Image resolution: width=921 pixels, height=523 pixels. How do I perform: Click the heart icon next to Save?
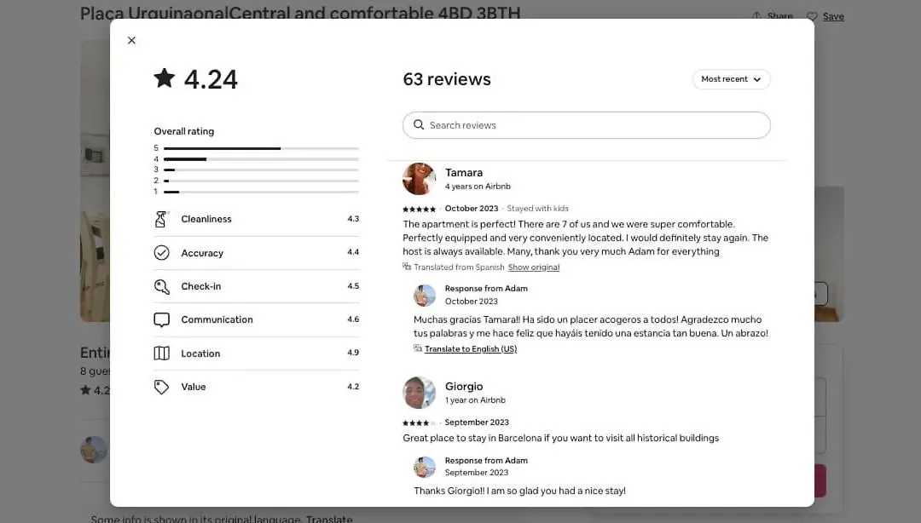812,16
